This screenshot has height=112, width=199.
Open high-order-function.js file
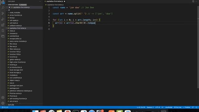[x=17, y=62]
